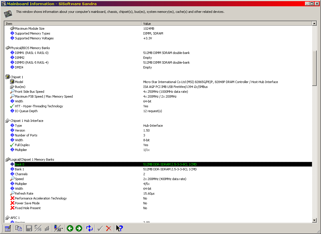Click the magnifier icon beside Refresh Rate
The height and width of the screenshot is (234, 321).
12,193
